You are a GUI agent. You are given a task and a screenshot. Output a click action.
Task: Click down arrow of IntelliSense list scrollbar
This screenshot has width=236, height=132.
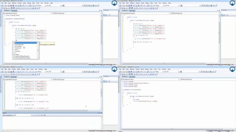(38, 58)
